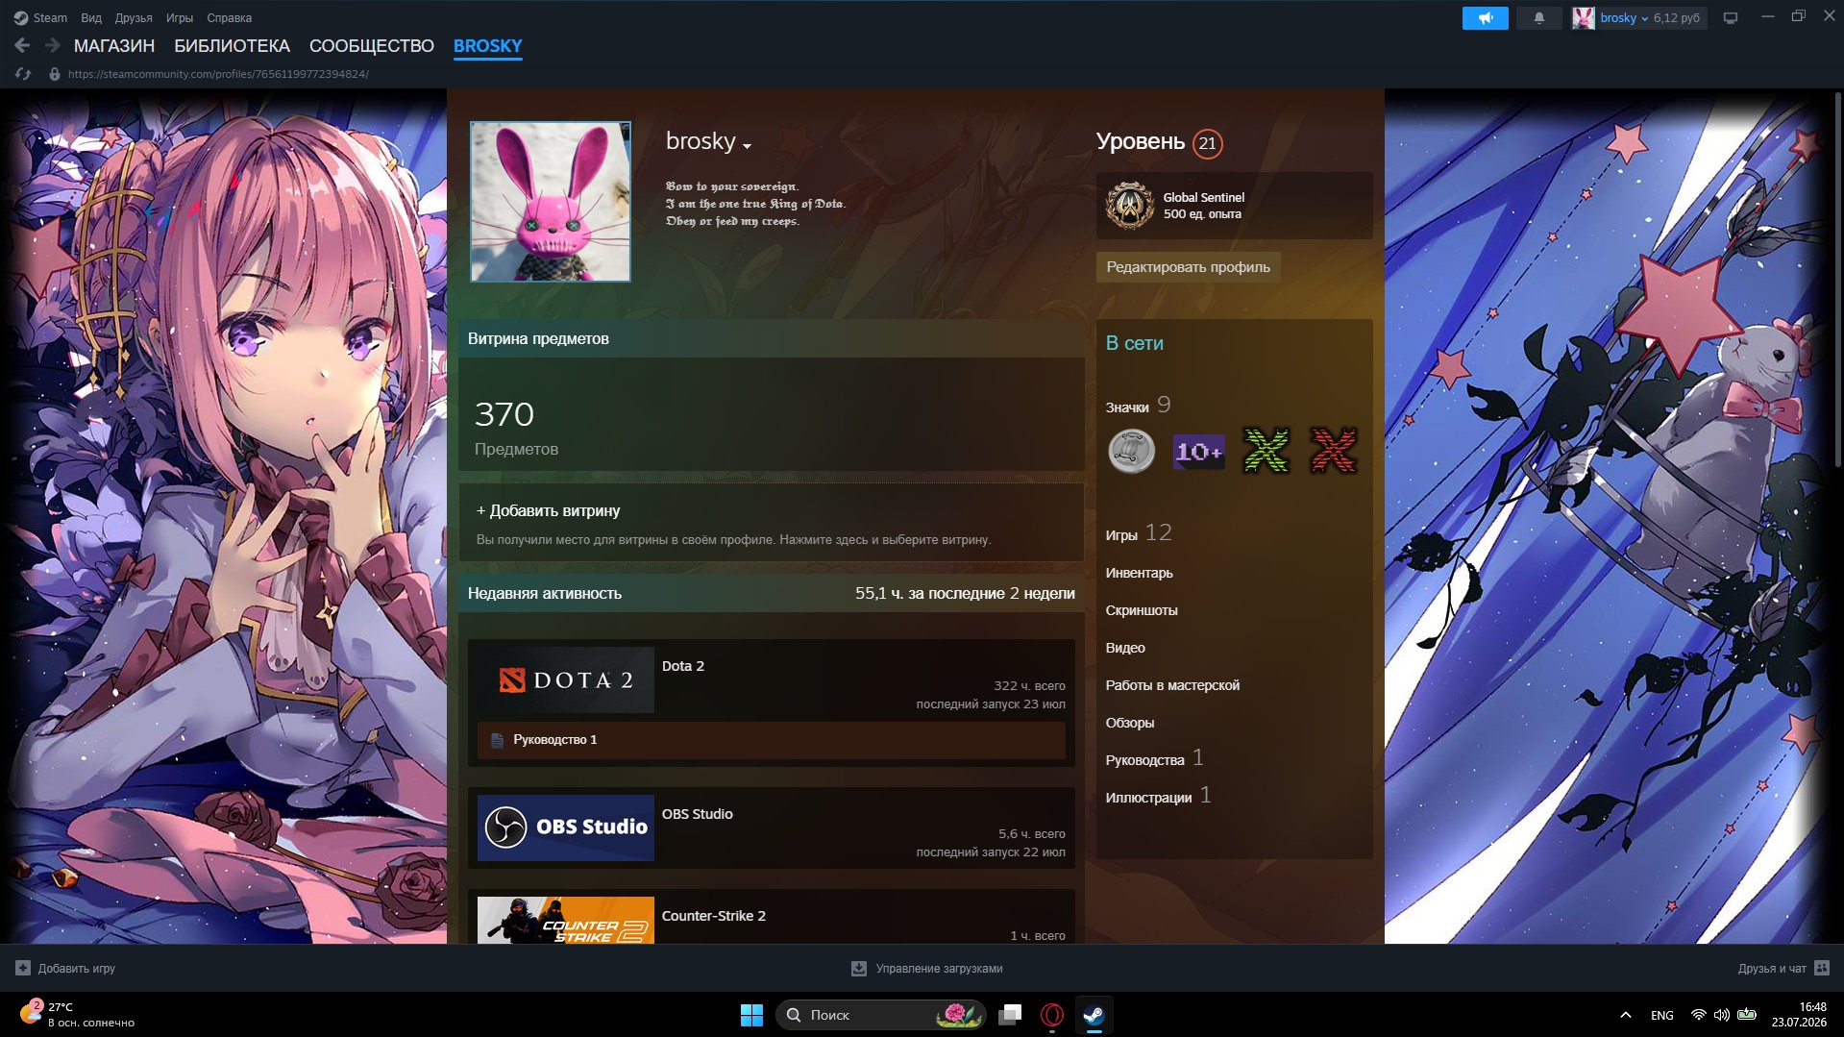Click the padlock icon beside the URL
Screen dimensions: 1844x1037
[55, 74]
